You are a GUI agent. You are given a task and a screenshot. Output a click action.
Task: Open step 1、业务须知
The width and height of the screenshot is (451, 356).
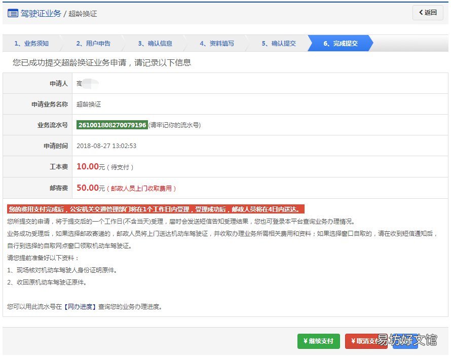(31, 44)
